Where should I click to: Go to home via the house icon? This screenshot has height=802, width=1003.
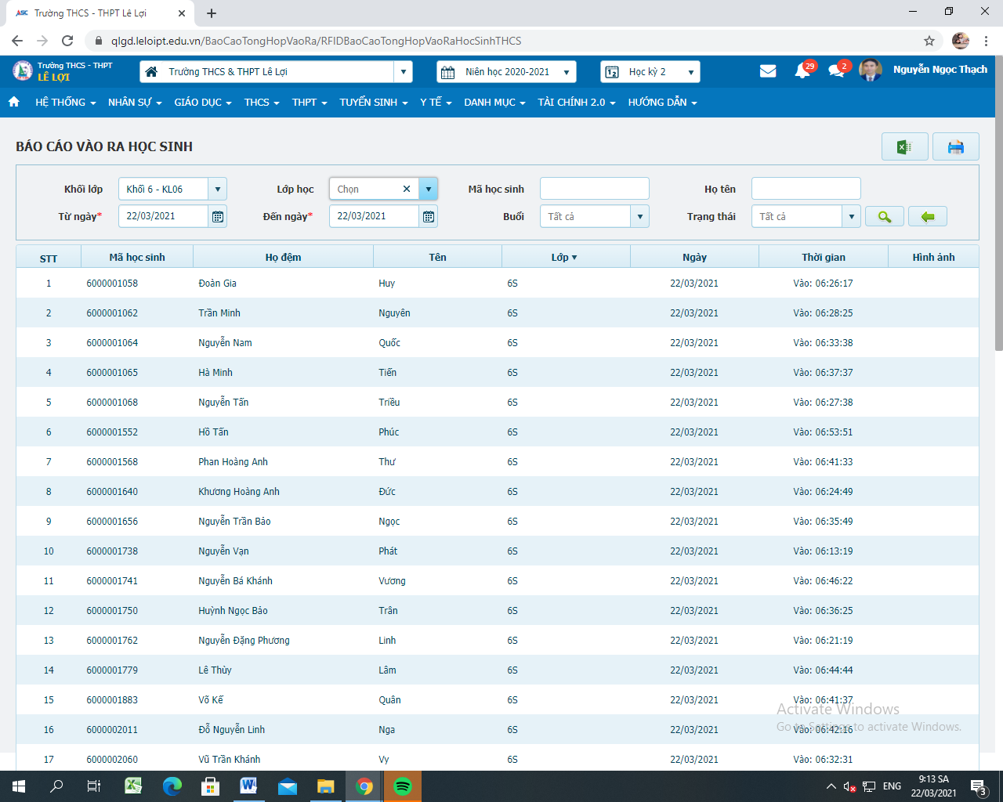[x=14, y=102]
